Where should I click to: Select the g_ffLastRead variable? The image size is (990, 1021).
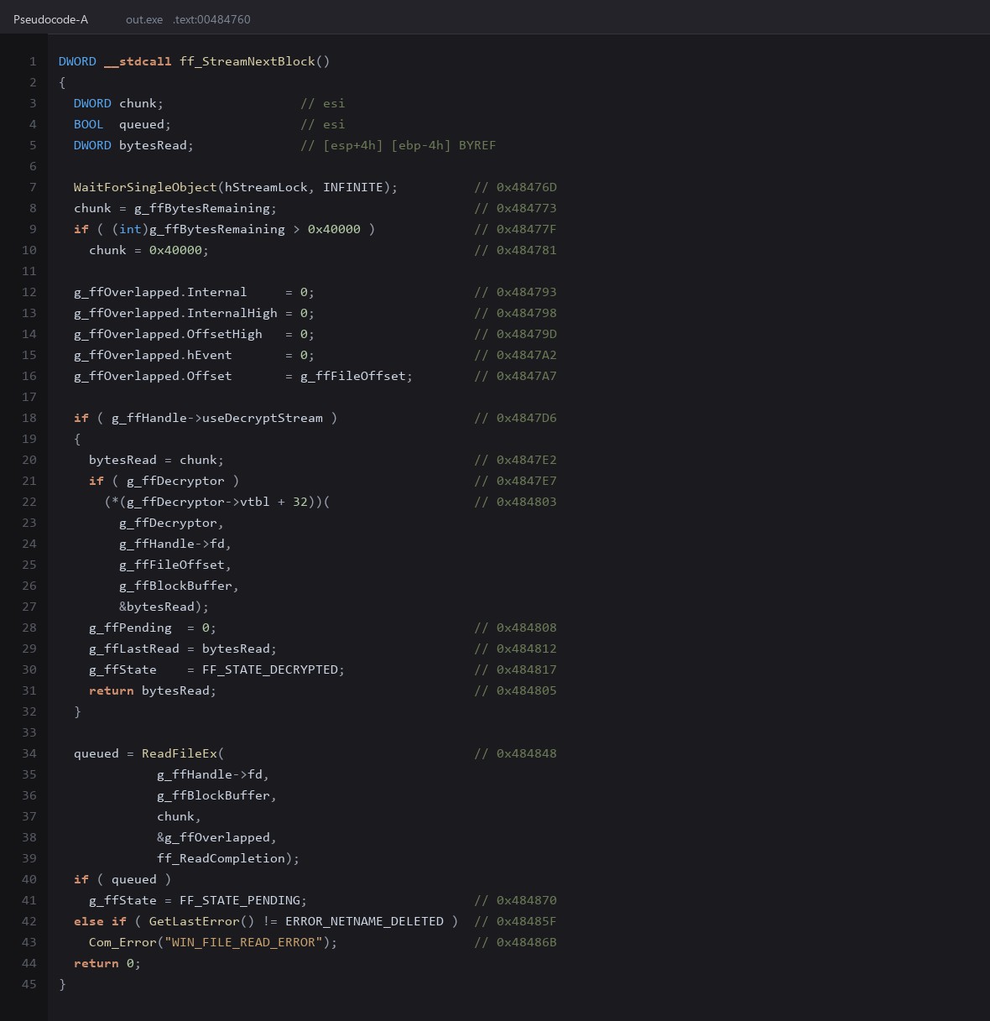134,649
